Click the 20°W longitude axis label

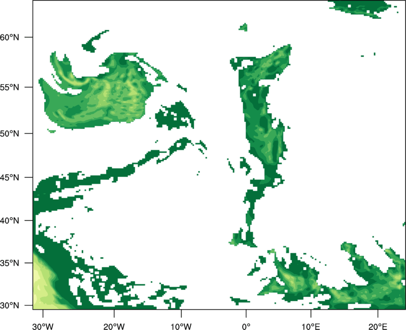(114, 326)
